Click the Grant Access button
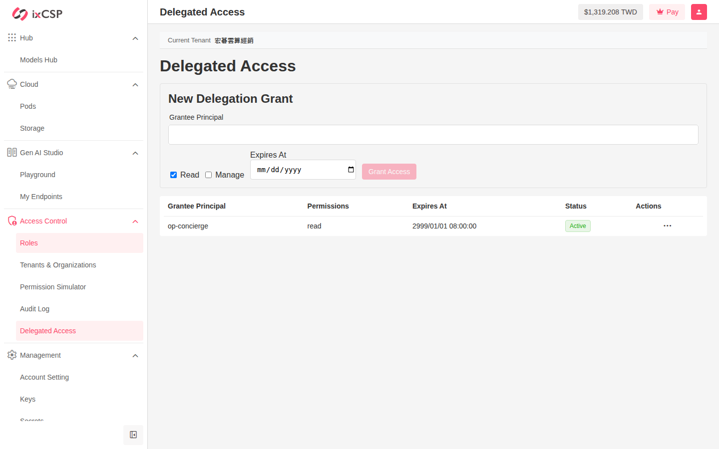The width and height of the screenshot is (719, 449). coord(389,172)
